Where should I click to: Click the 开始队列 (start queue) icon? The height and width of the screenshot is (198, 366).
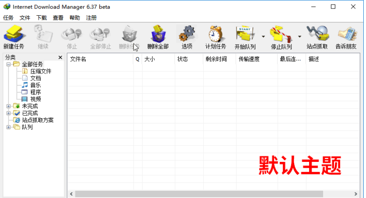point(245,34)
